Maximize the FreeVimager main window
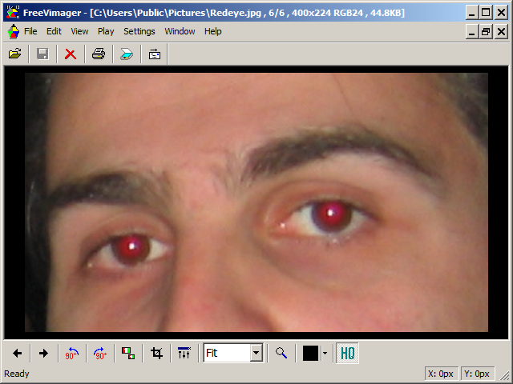 pyautogui.click(x=487, y=13)
